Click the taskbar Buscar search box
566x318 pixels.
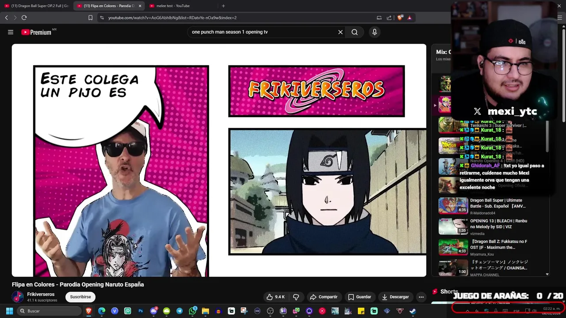49,311
